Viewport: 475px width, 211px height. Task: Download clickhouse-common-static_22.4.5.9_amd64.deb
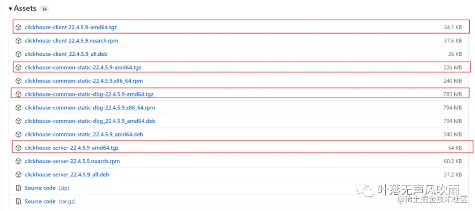pyautogui.click(x=84, y=134)
